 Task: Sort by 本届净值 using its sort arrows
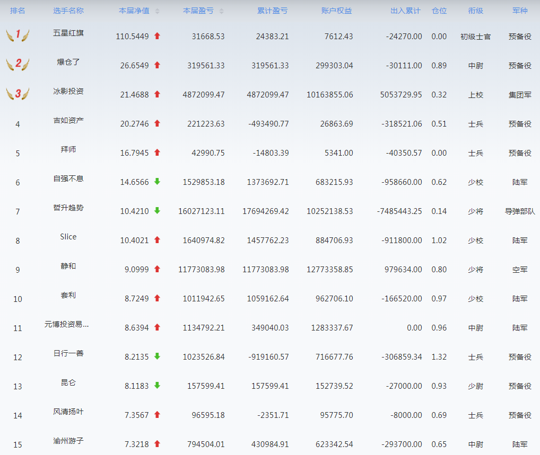click(157, 11)
